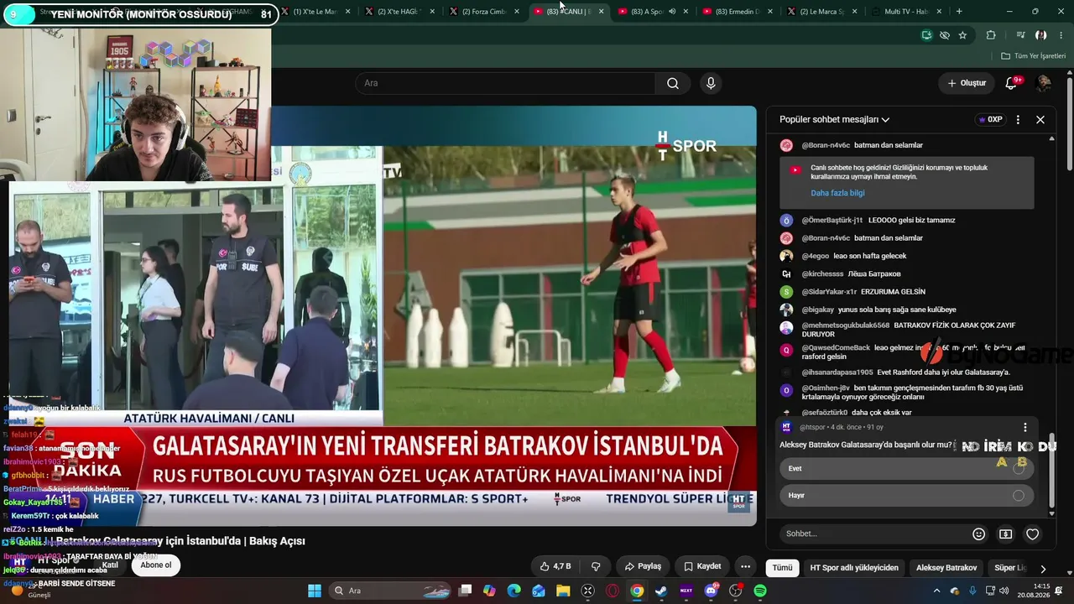Screen dimensions: 1074x604
Task: Click the YouTube search magnifier button
Action: pyautogui.click(x=672, y=83)
